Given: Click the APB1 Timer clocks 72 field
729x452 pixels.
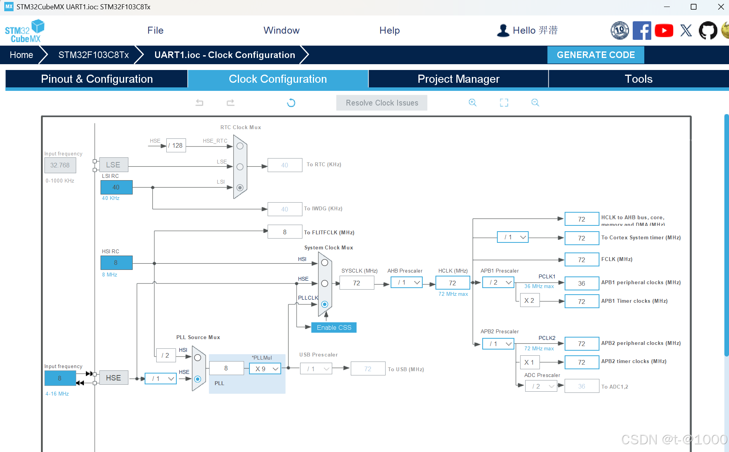Looking at the screenshot, I should point(582,302).
